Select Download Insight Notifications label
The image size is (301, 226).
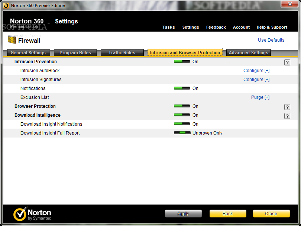click(51, 124)
